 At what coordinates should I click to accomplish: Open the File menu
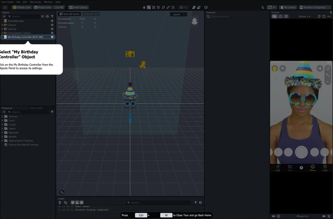(18, 2)
